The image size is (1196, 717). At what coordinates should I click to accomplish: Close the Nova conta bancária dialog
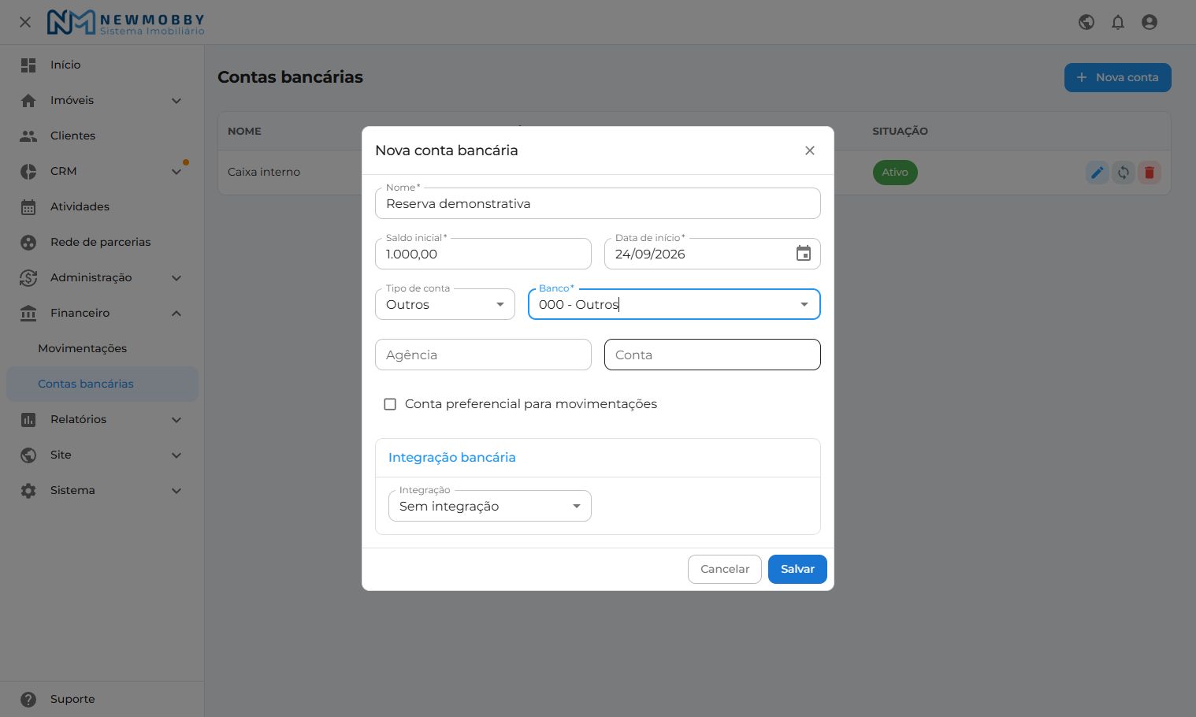pos(810,150)
